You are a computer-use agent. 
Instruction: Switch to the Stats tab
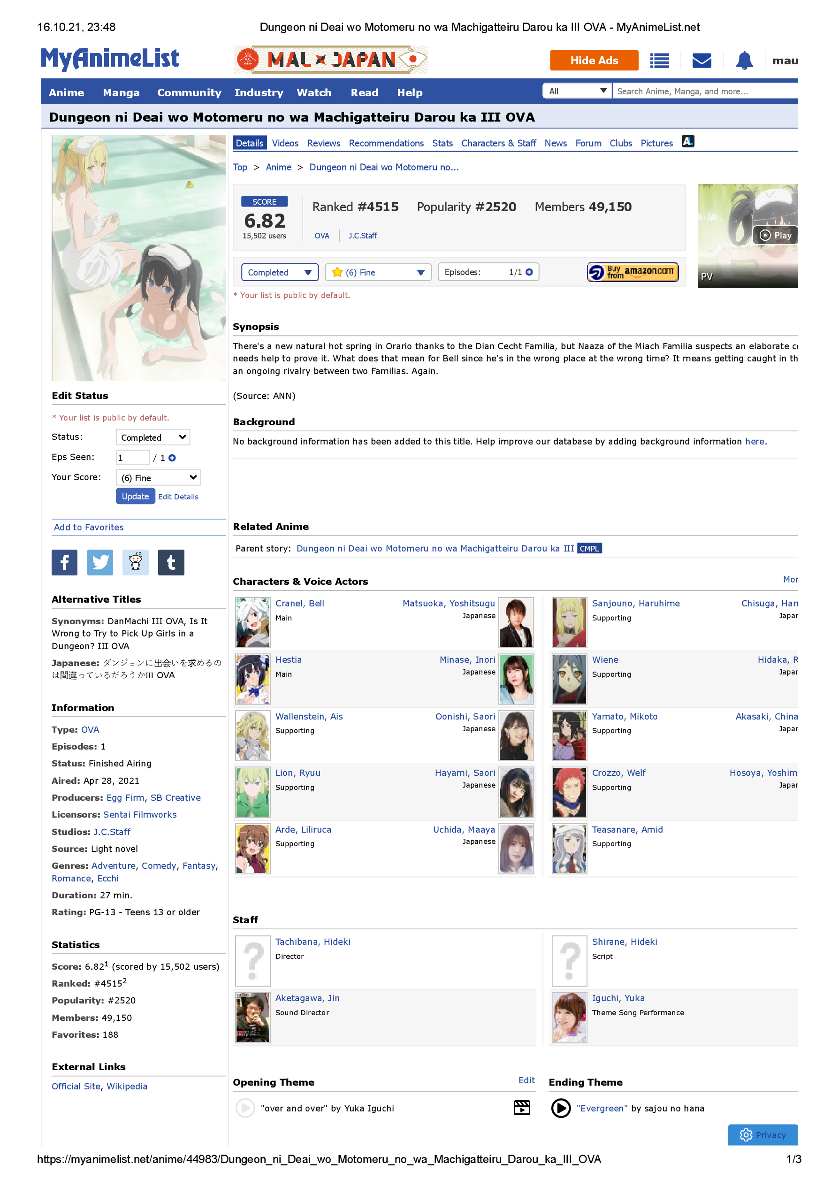point(442,143)
